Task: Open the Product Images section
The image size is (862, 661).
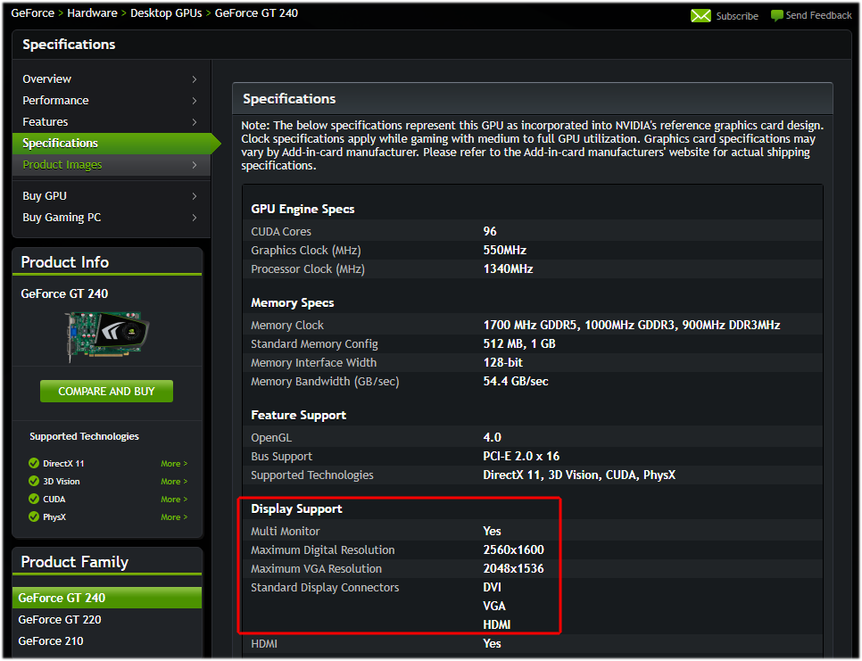Action: pos(62,165)
